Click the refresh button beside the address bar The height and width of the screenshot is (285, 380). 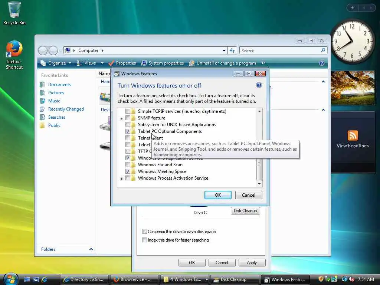[x=232, y=50]
